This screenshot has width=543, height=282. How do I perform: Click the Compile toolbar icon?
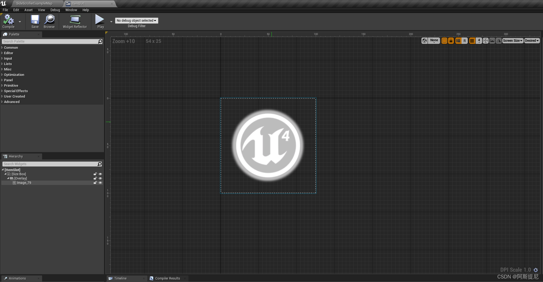[x=8, y=21]
